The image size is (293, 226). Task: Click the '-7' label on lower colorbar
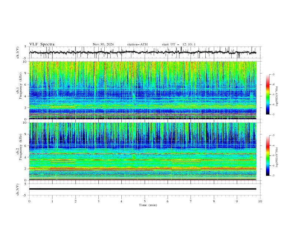[x=273, y=176]
